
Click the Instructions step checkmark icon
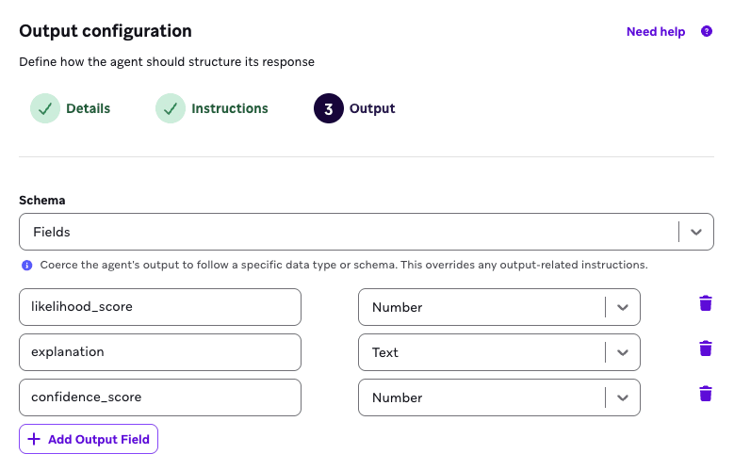tap(170, 108)
